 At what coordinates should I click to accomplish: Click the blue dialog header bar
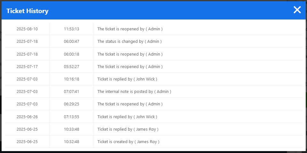coord(160,11)
